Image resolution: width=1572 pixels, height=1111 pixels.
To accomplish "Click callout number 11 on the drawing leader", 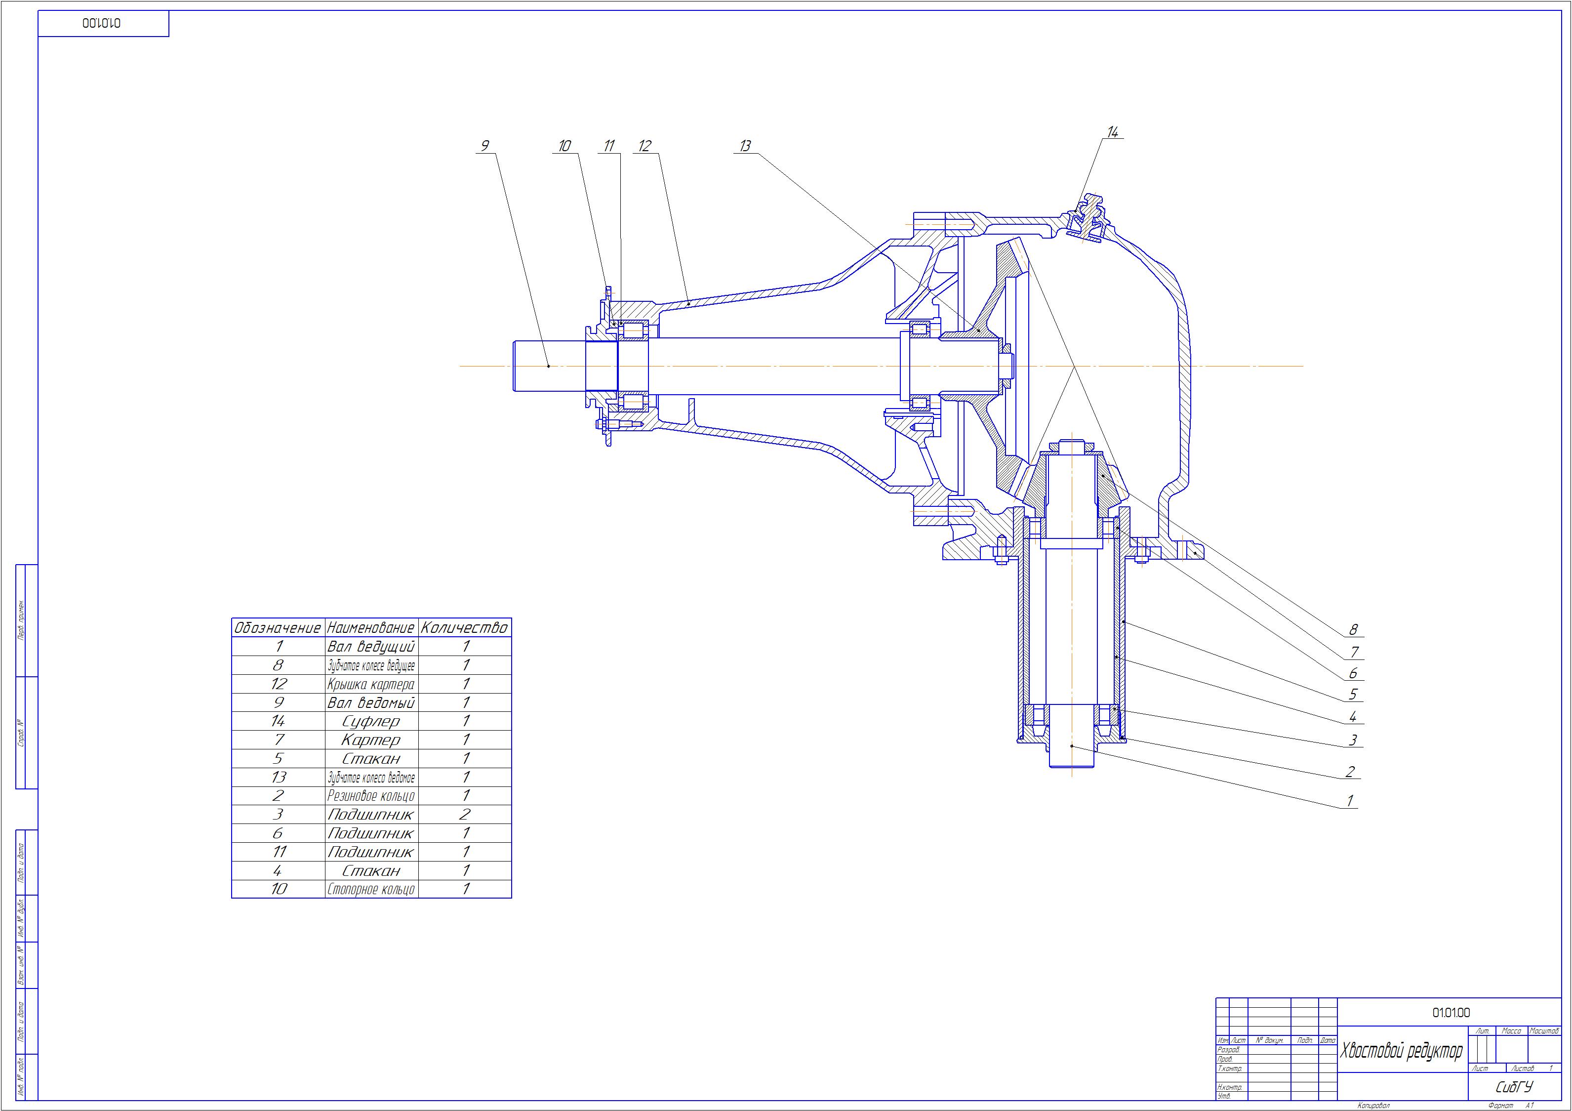I will [608, 145].
